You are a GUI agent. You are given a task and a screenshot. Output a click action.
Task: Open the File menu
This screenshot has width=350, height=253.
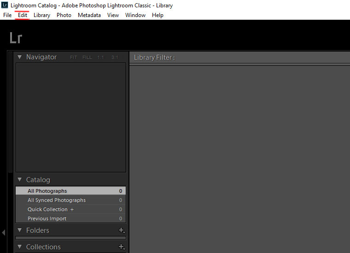[x=7, y=15]
